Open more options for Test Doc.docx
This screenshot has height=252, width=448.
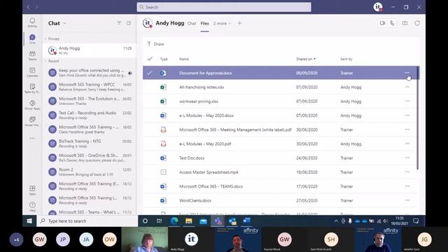[407, 157]
